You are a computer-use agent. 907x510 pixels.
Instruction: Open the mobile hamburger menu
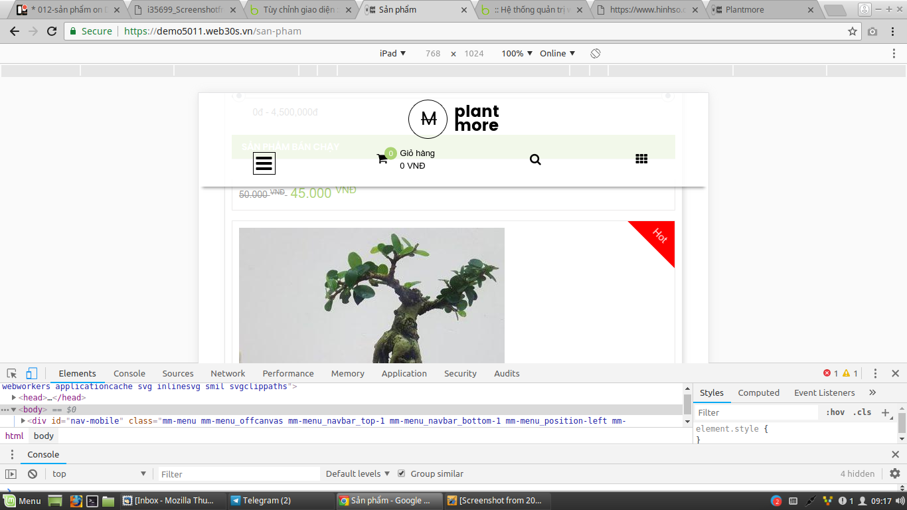click(264, 163)
